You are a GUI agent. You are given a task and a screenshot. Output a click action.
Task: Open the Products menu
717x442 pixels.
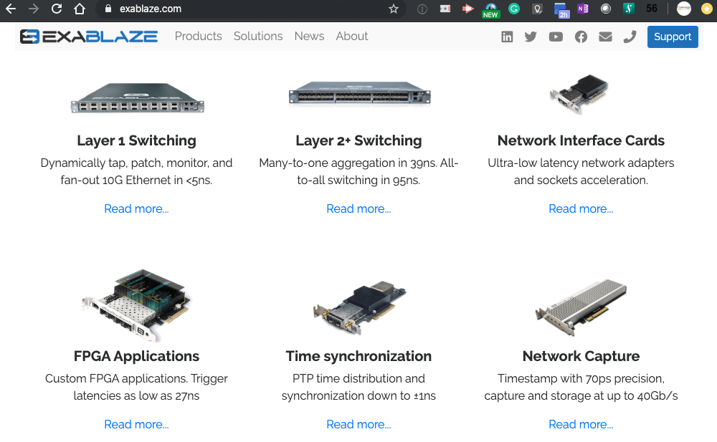point(198,36)
